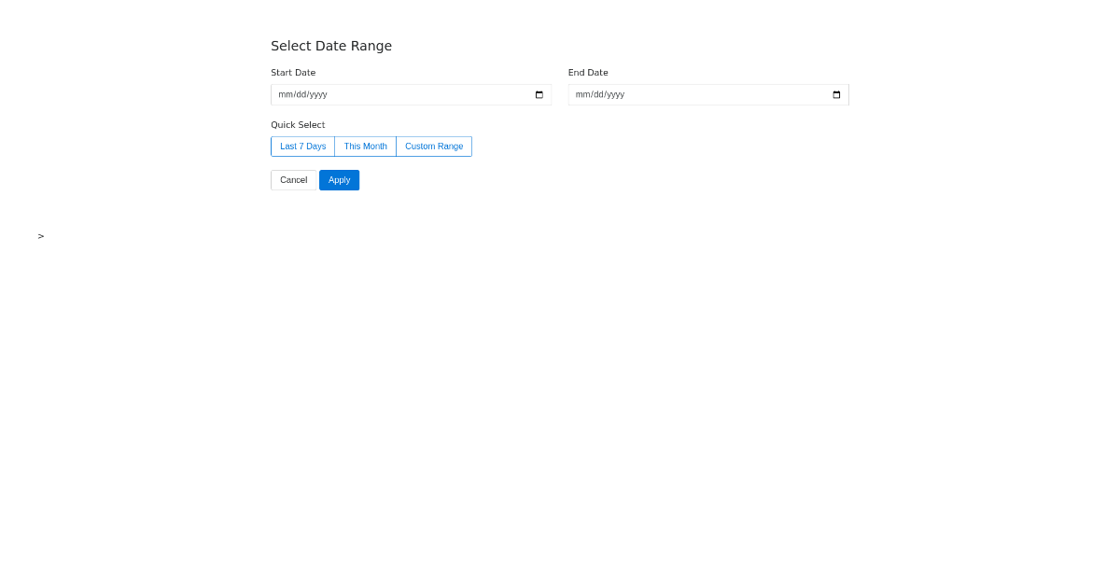Image resolution: width=1120 pixels, height=588 pixels.
Task: Click the calendar icon beside mm/dd/yyyy End Date
Action: click(x=835, y=94)
